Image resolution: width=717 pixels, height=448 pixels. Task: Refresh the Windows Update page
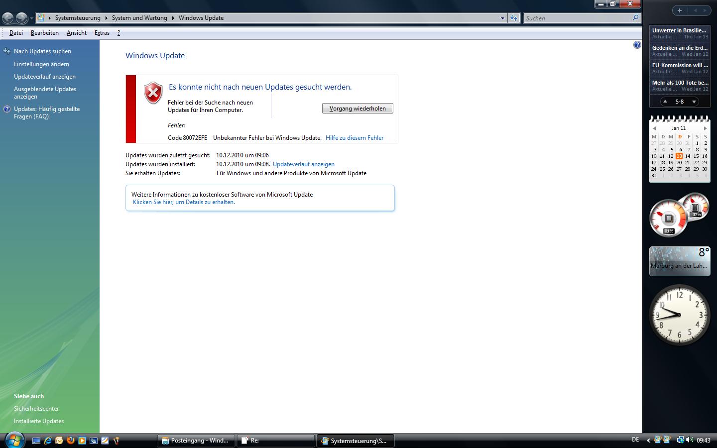[514, 18]
